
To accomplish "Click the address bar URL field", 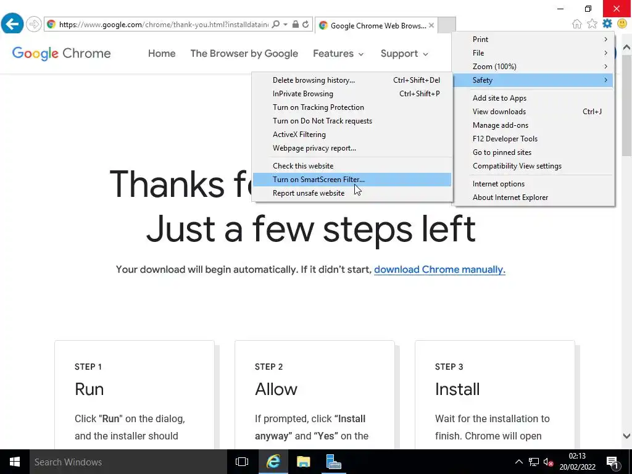I will [163, 25].
